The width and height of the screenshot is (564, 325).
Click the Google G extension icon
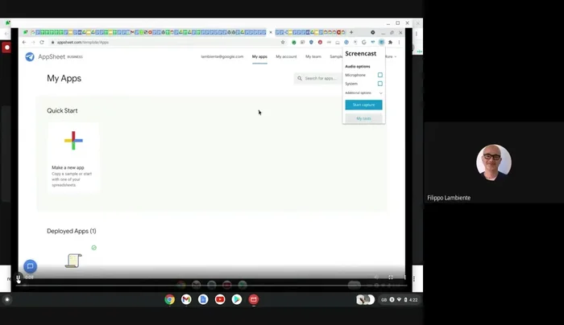[x=364, y=43]
